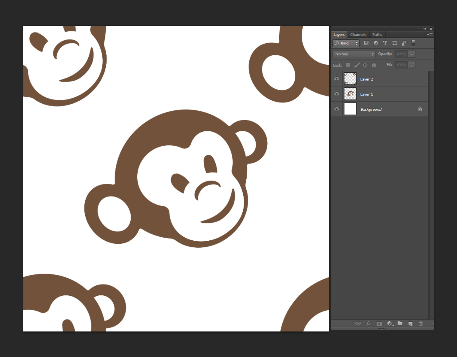Viewport: 457px width, 357px height.
Task: Create a new layer group
Action: tap(400, 323)
